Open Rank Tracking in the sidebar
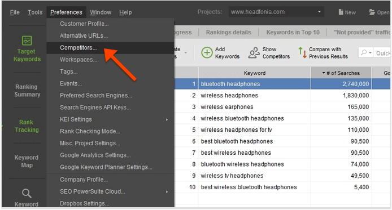 point(27,126)
